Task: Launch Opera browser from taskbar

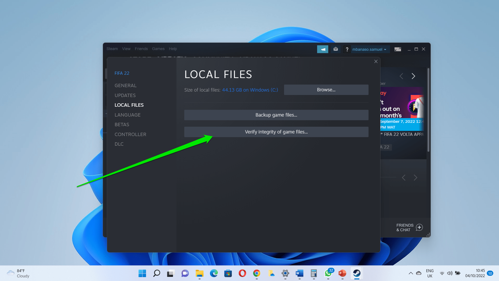Action: click(242, 273)
